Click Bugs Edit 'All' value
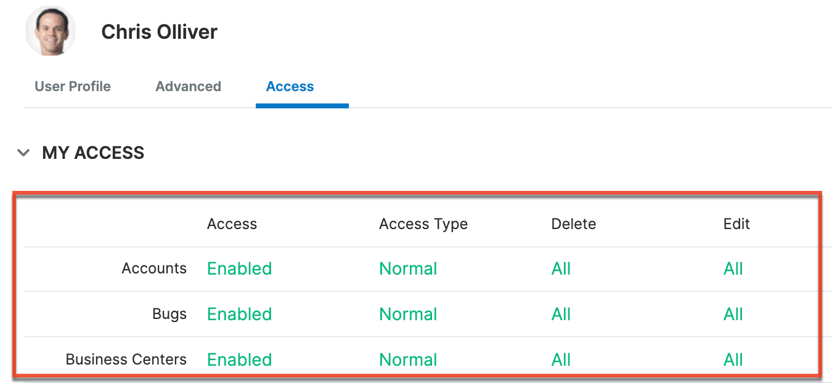Image resolution: width=832 pixels, height=383 pixels. 733,315
